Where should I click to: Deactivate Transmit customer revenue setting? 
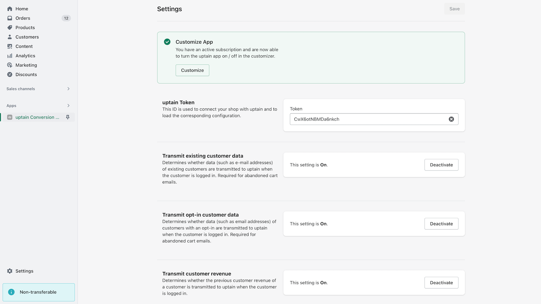[x=441, y=283]
